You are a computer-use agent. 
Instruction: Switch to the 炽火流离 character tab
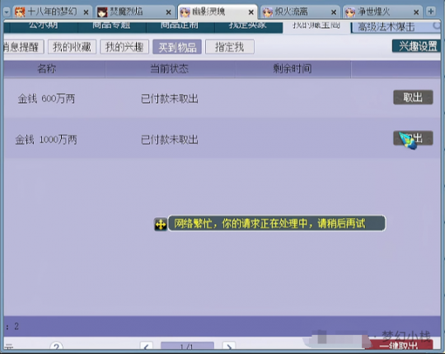point(300,12)
